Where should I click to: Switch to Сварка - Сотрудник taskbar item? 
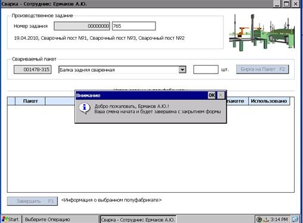coord(138,219)
